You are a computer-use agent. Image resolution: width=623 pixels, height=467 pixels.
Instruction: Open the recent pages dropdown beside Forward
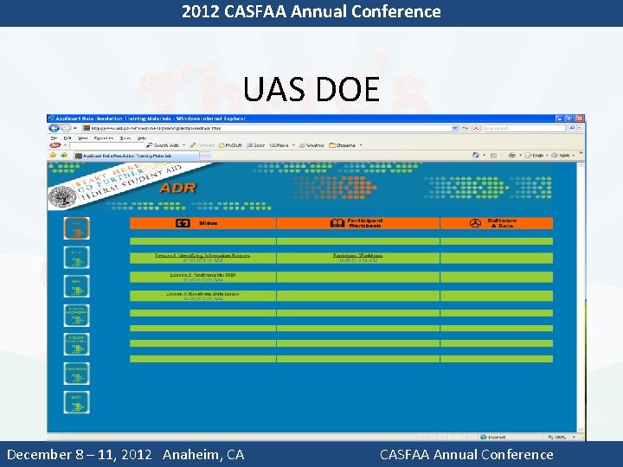(x=75, y=128)
